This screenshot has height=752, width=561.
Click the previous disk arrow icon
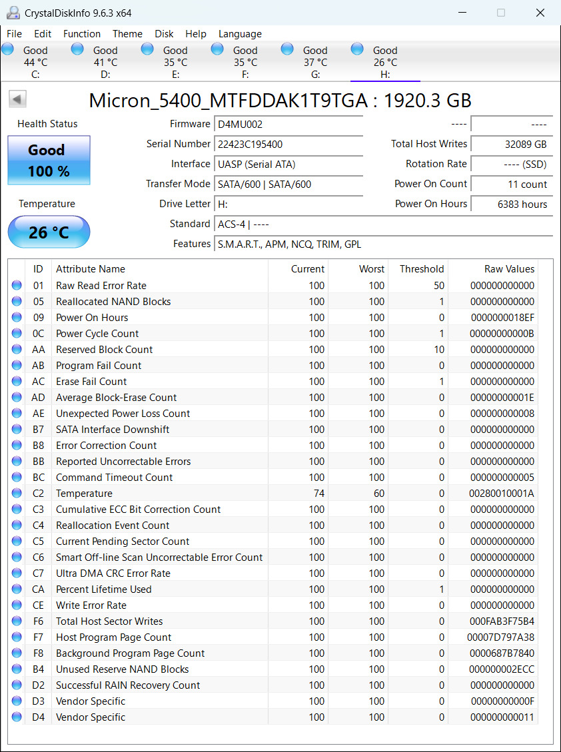[x=17, y=99]
